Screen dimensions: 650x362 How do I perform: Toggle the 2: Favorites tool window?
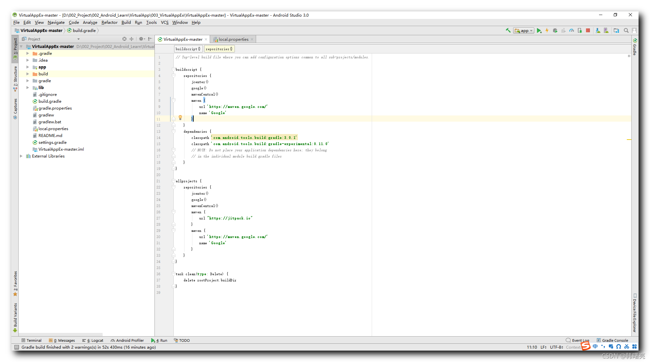click(x=15, y=283)
